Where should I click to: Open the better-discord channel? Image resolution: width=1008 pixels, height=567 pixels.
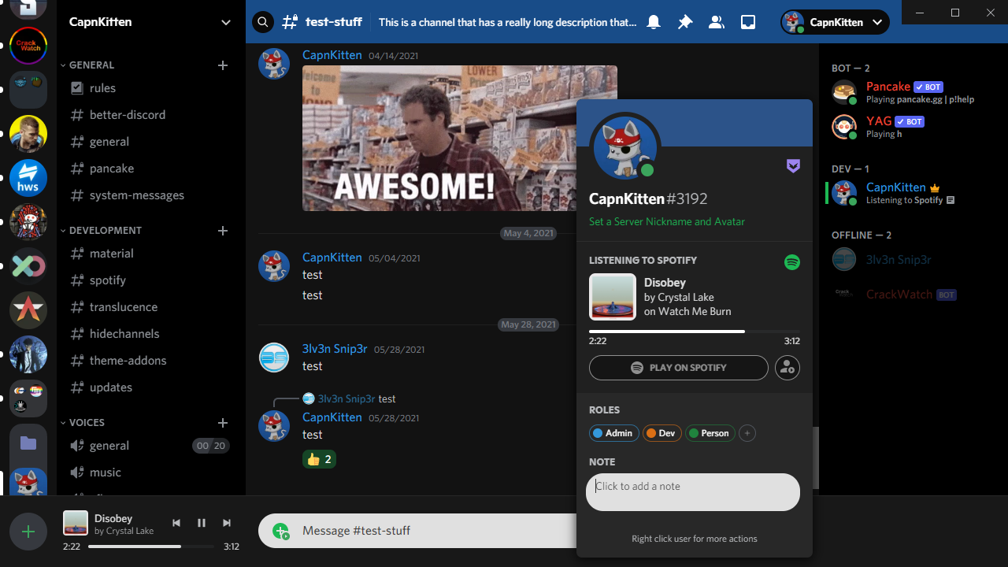pyautogui.click(x=128, y=115)
